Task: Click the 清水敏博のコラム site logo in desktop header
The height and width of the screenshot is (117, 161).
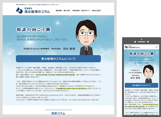Action: coord(33,10)
